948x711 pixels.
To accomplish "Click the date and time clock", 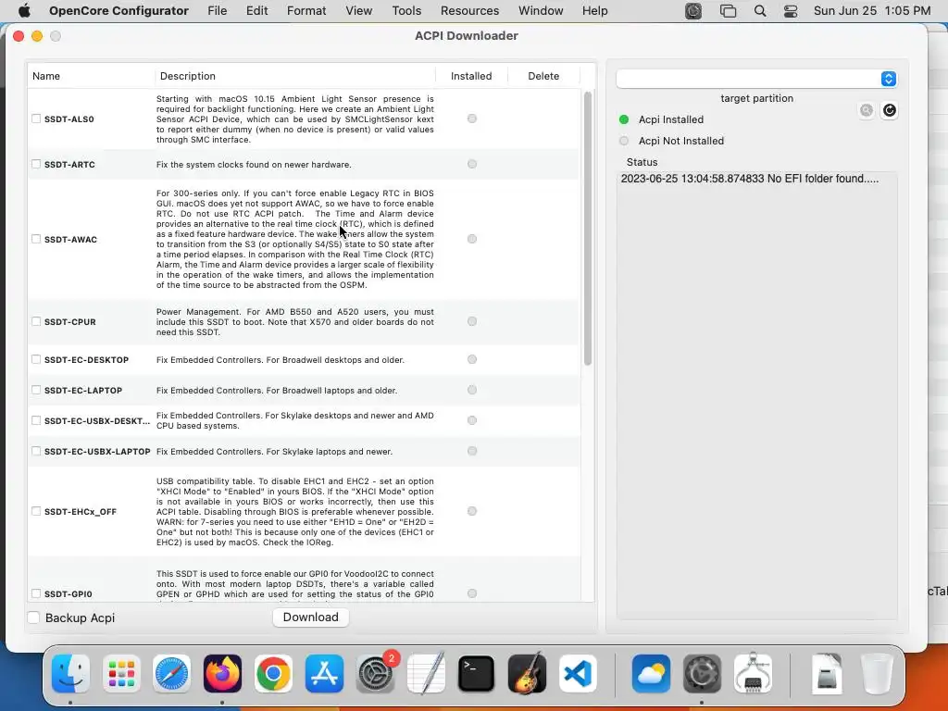I will click(x=872, y=11).
